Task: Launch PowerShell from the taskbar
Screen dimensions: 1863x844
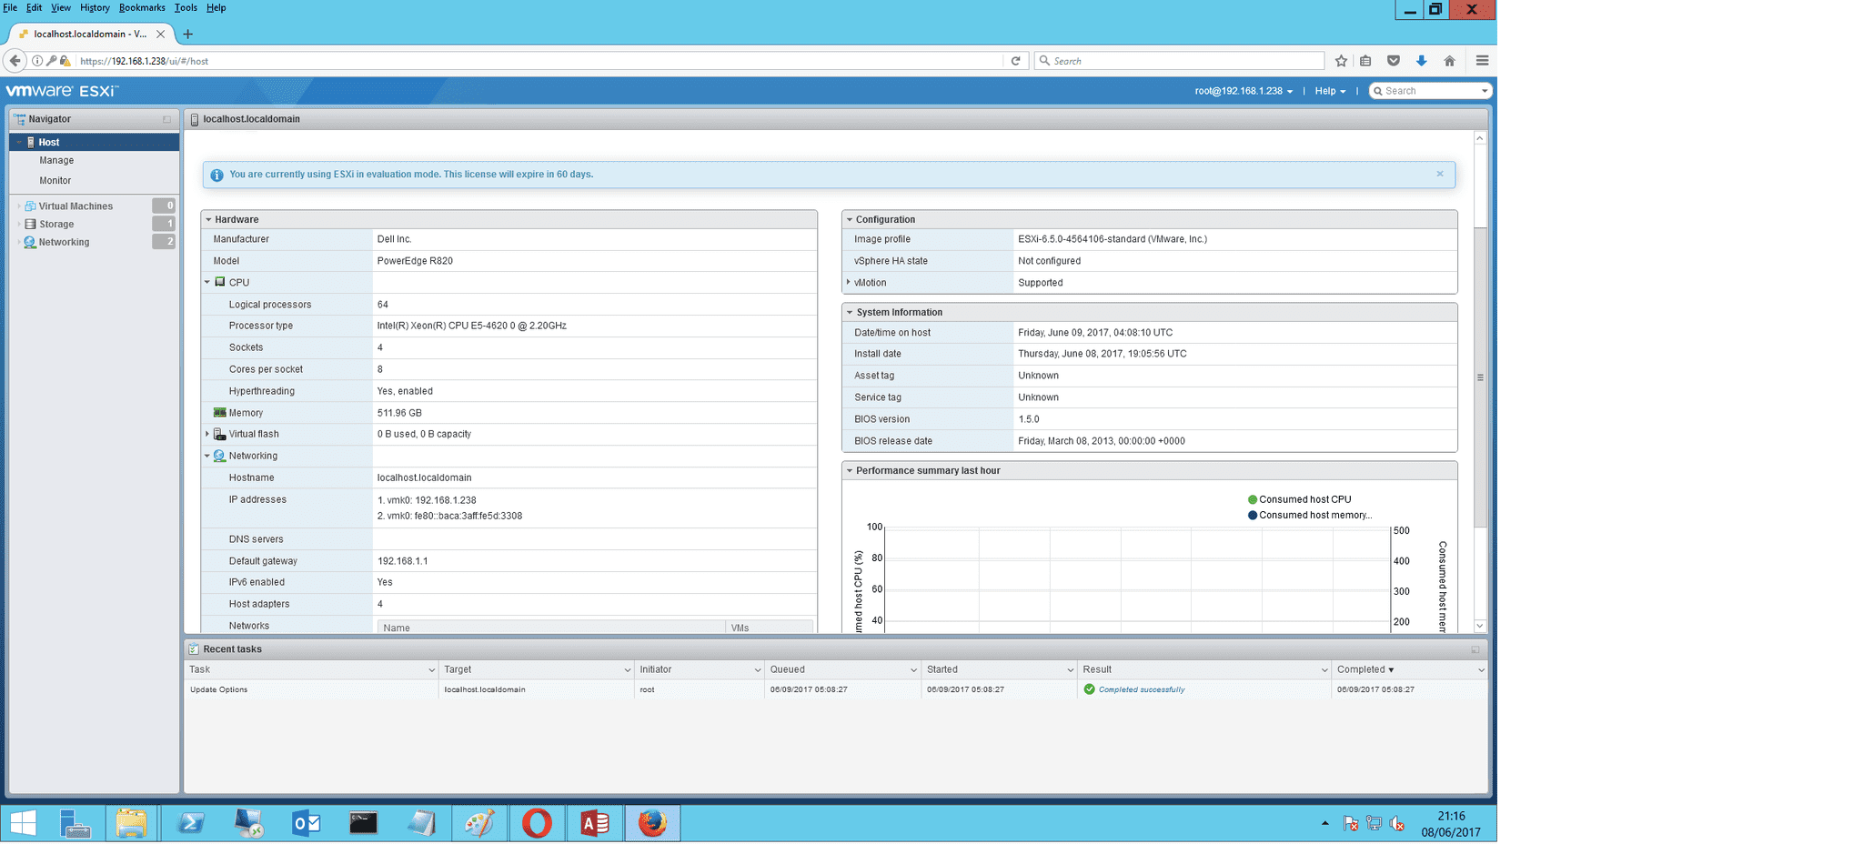Action: coord(191,823)
